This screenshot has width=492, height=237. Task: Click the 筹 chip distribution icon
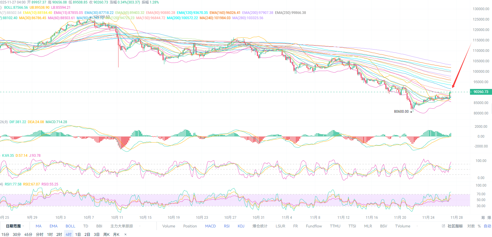click(483, 218)
